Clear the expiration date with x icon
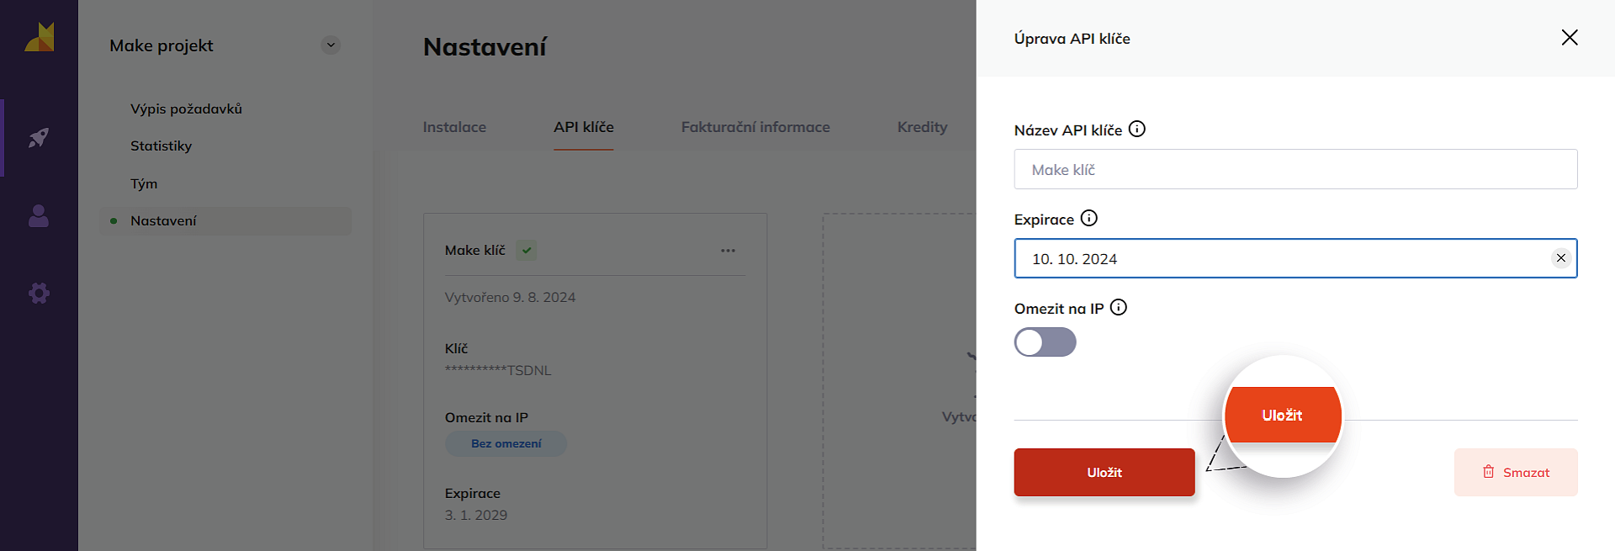The image size is (1615, 551). coord(1560,258)
